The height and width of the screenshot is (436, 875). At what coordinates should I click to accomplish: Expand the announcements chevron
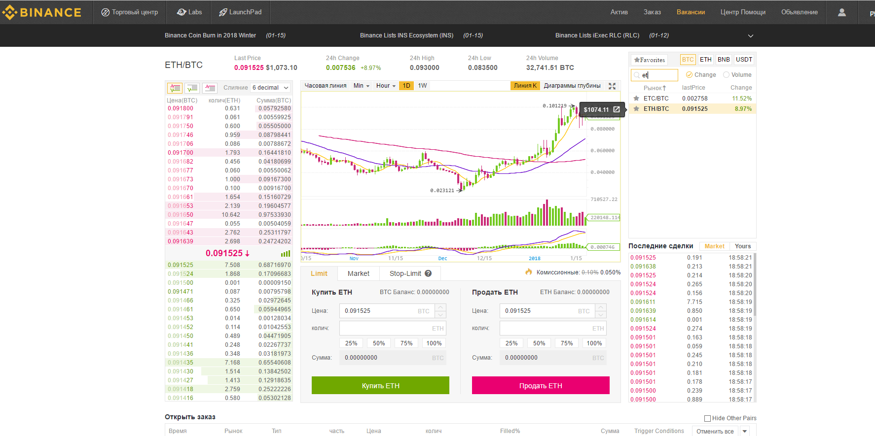tap(751, 36)
